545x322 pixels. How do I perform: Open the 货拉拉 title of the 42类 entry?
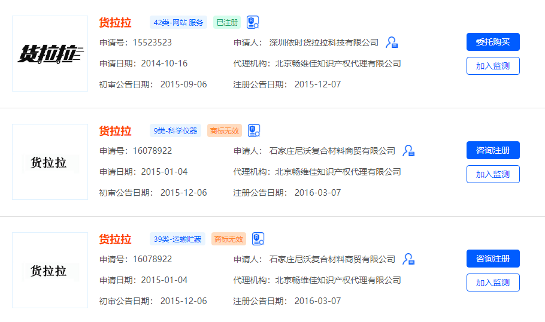pyautogui.click(x=115, y=23)
